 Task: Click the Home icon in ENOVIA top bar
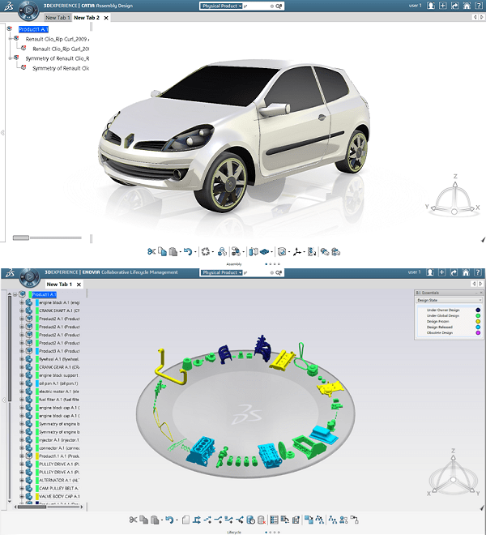[466, 272]
